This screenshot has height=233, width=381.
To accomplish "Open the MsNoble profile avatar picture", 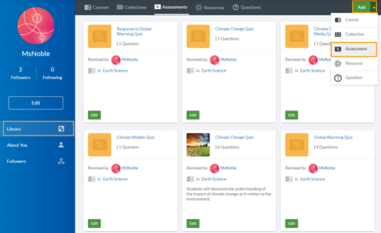I will pyautogui.click(x=36, y=26).
